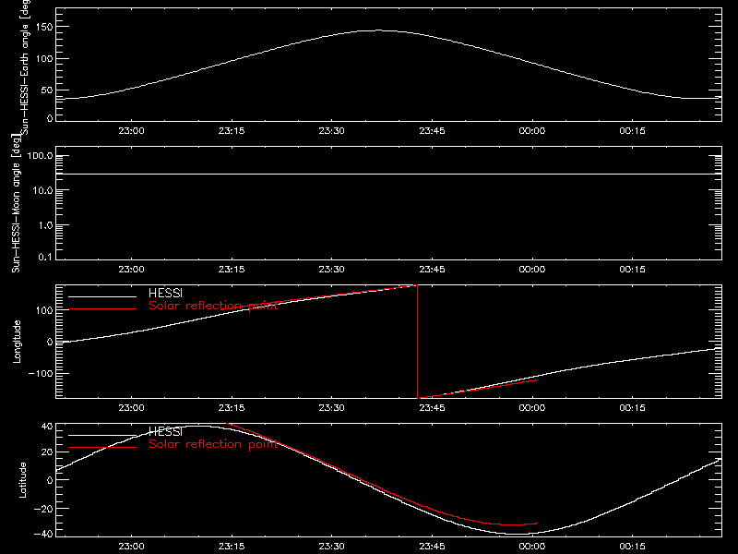Screen dimensions: 738x554
Task: Click the 100.0 tick on Moon angle axis
Action: (40, 156)
